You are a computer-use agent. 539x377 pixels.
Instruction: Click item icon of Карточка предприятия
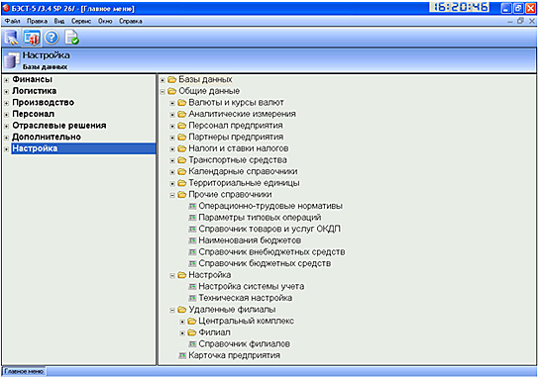[x=182, y=355]
